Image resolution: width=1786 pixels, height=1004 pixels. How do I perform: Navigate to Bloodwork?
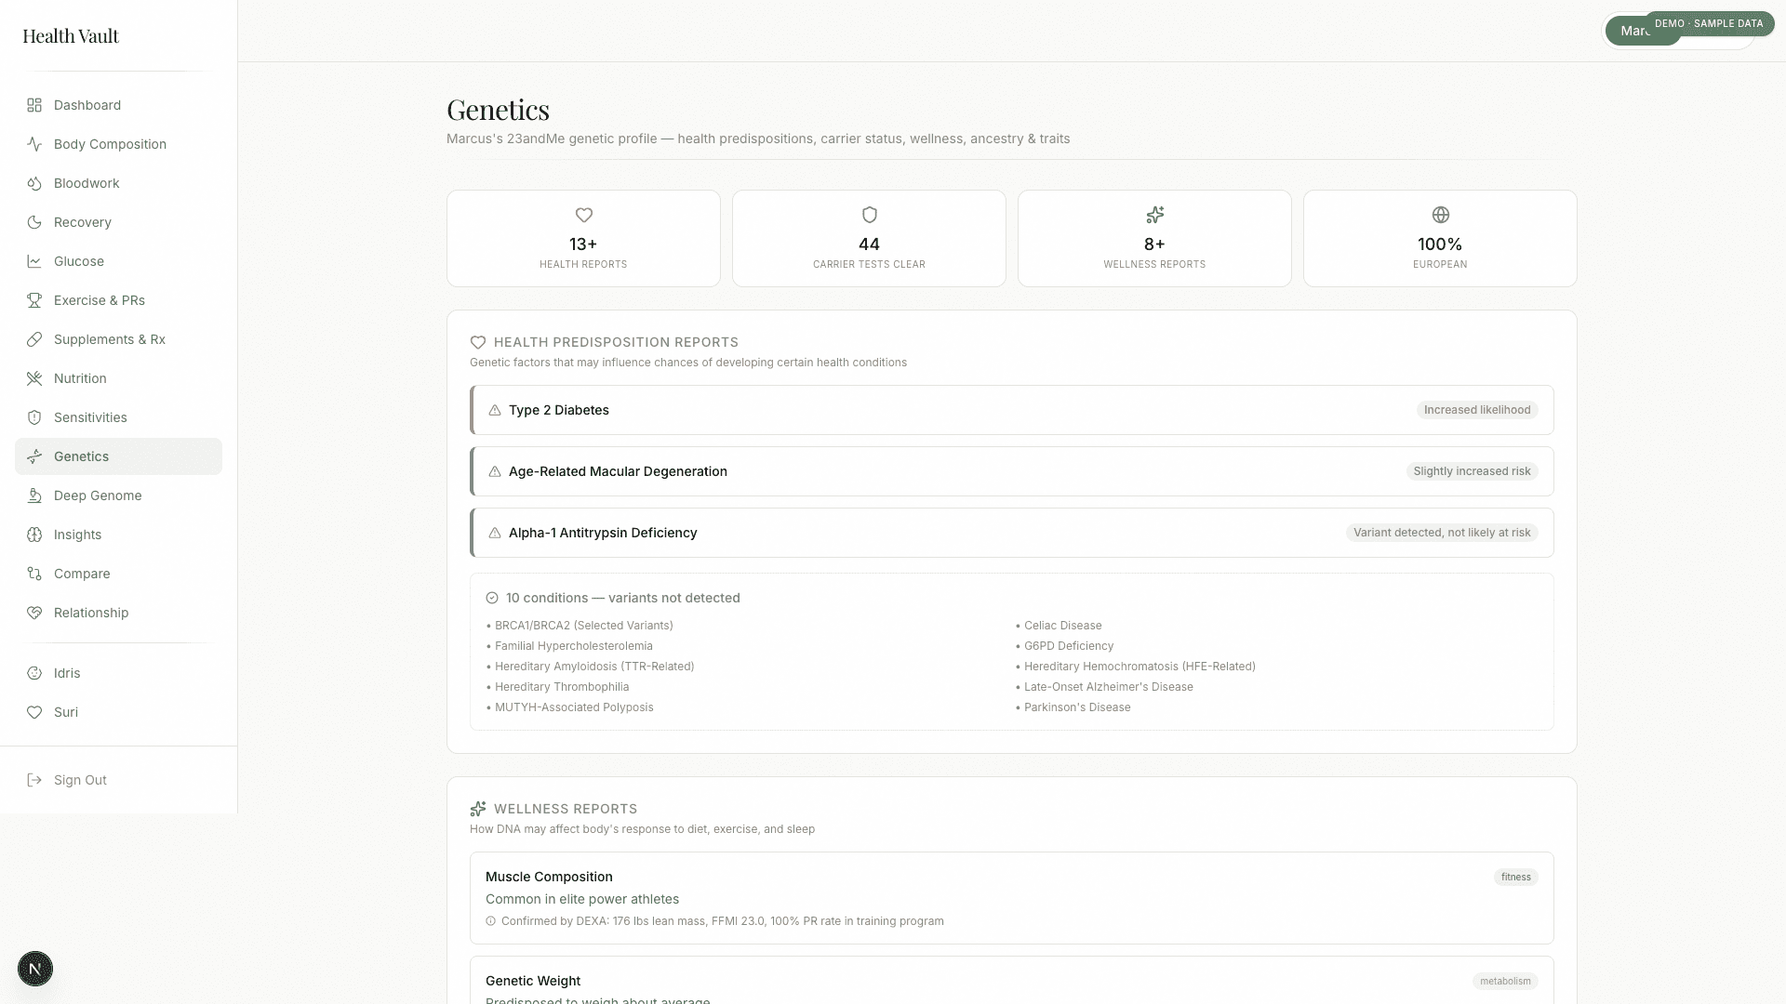click(118, 183)
